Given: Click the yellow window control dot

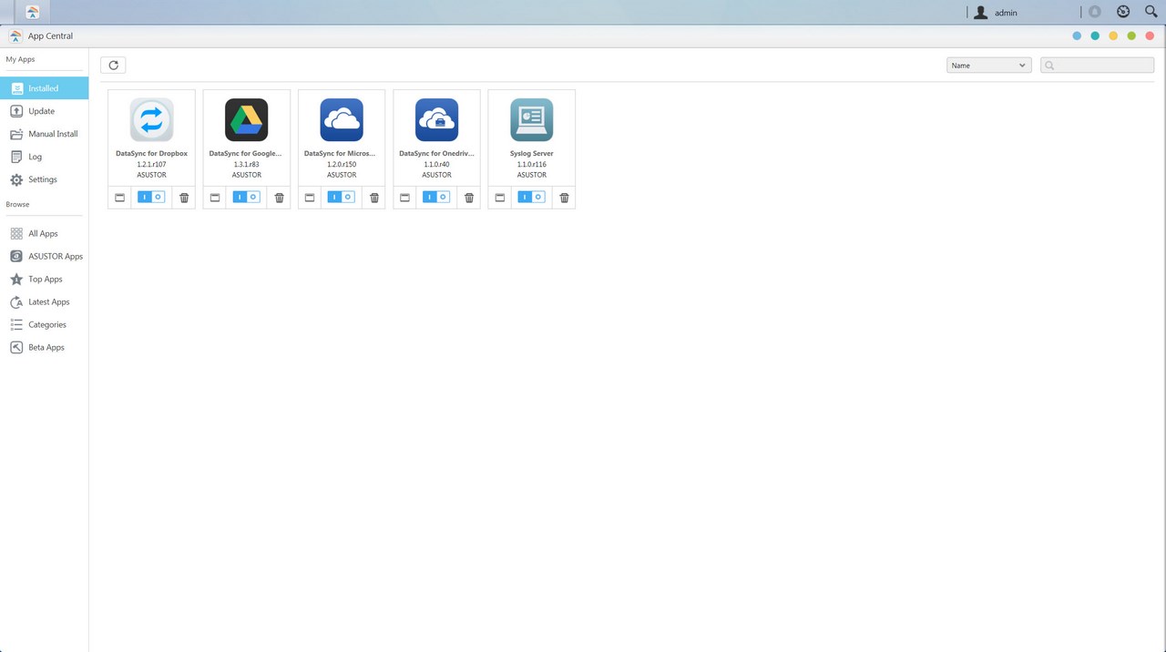Looking at the screenshot, I should tap(1113, 36).
